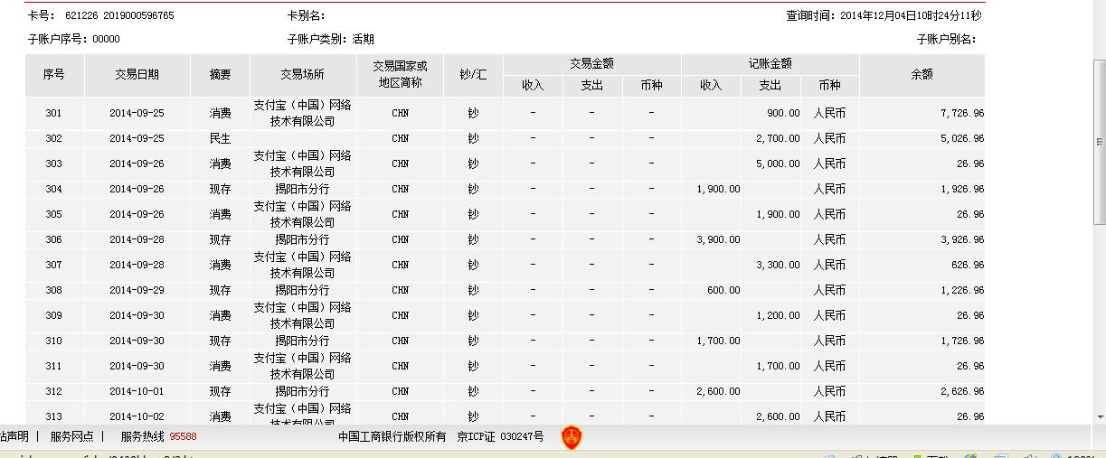Click the vertical scrollbar thumb on the right
This screenshot has height=458, width=1106.
coord(1100,142)
